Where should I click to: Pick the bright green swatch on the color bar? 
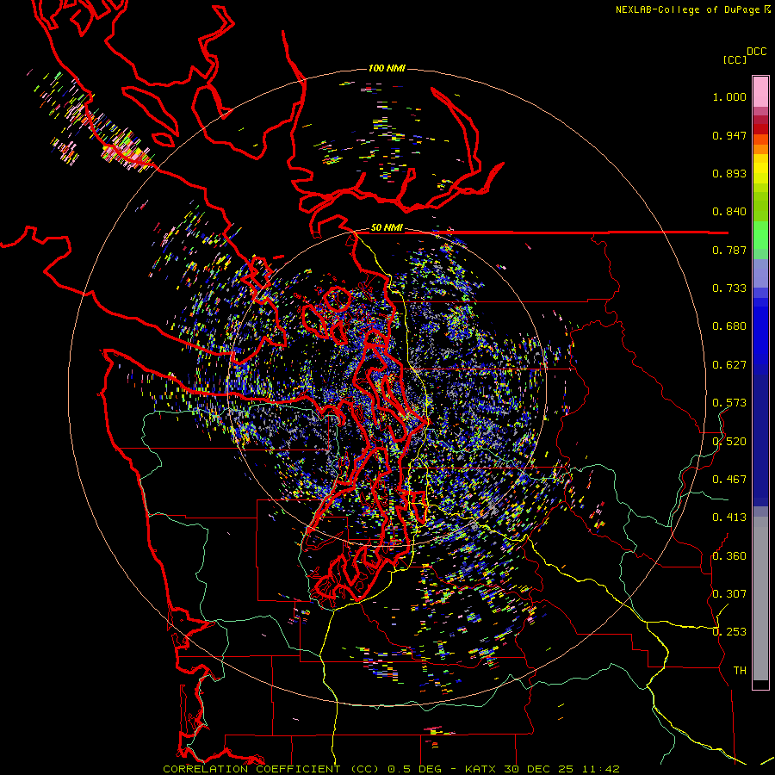[x=760, y=235]
